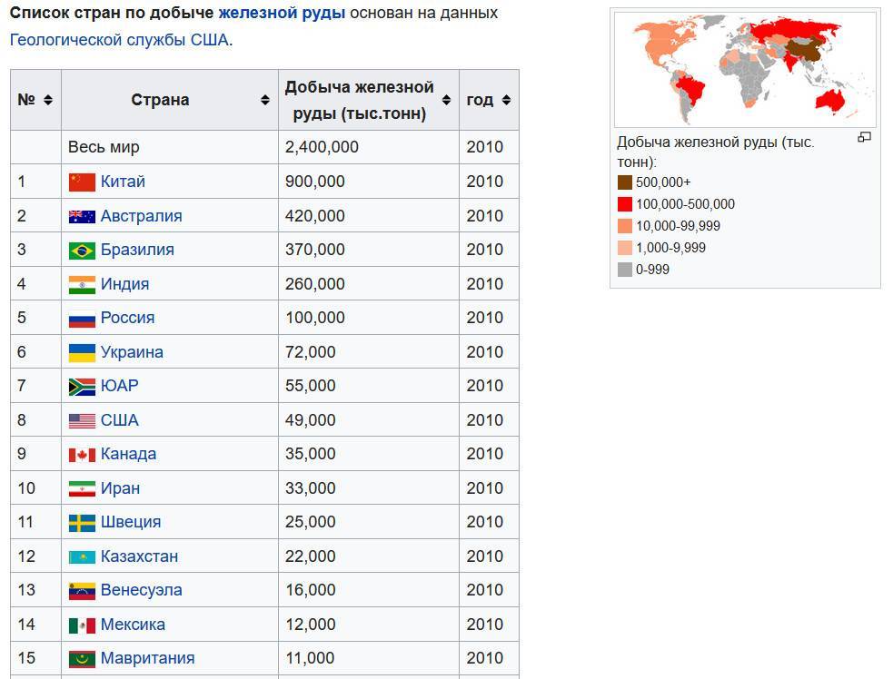Click the China flag icon
This screenshot has width=893, height=679.
82,182
